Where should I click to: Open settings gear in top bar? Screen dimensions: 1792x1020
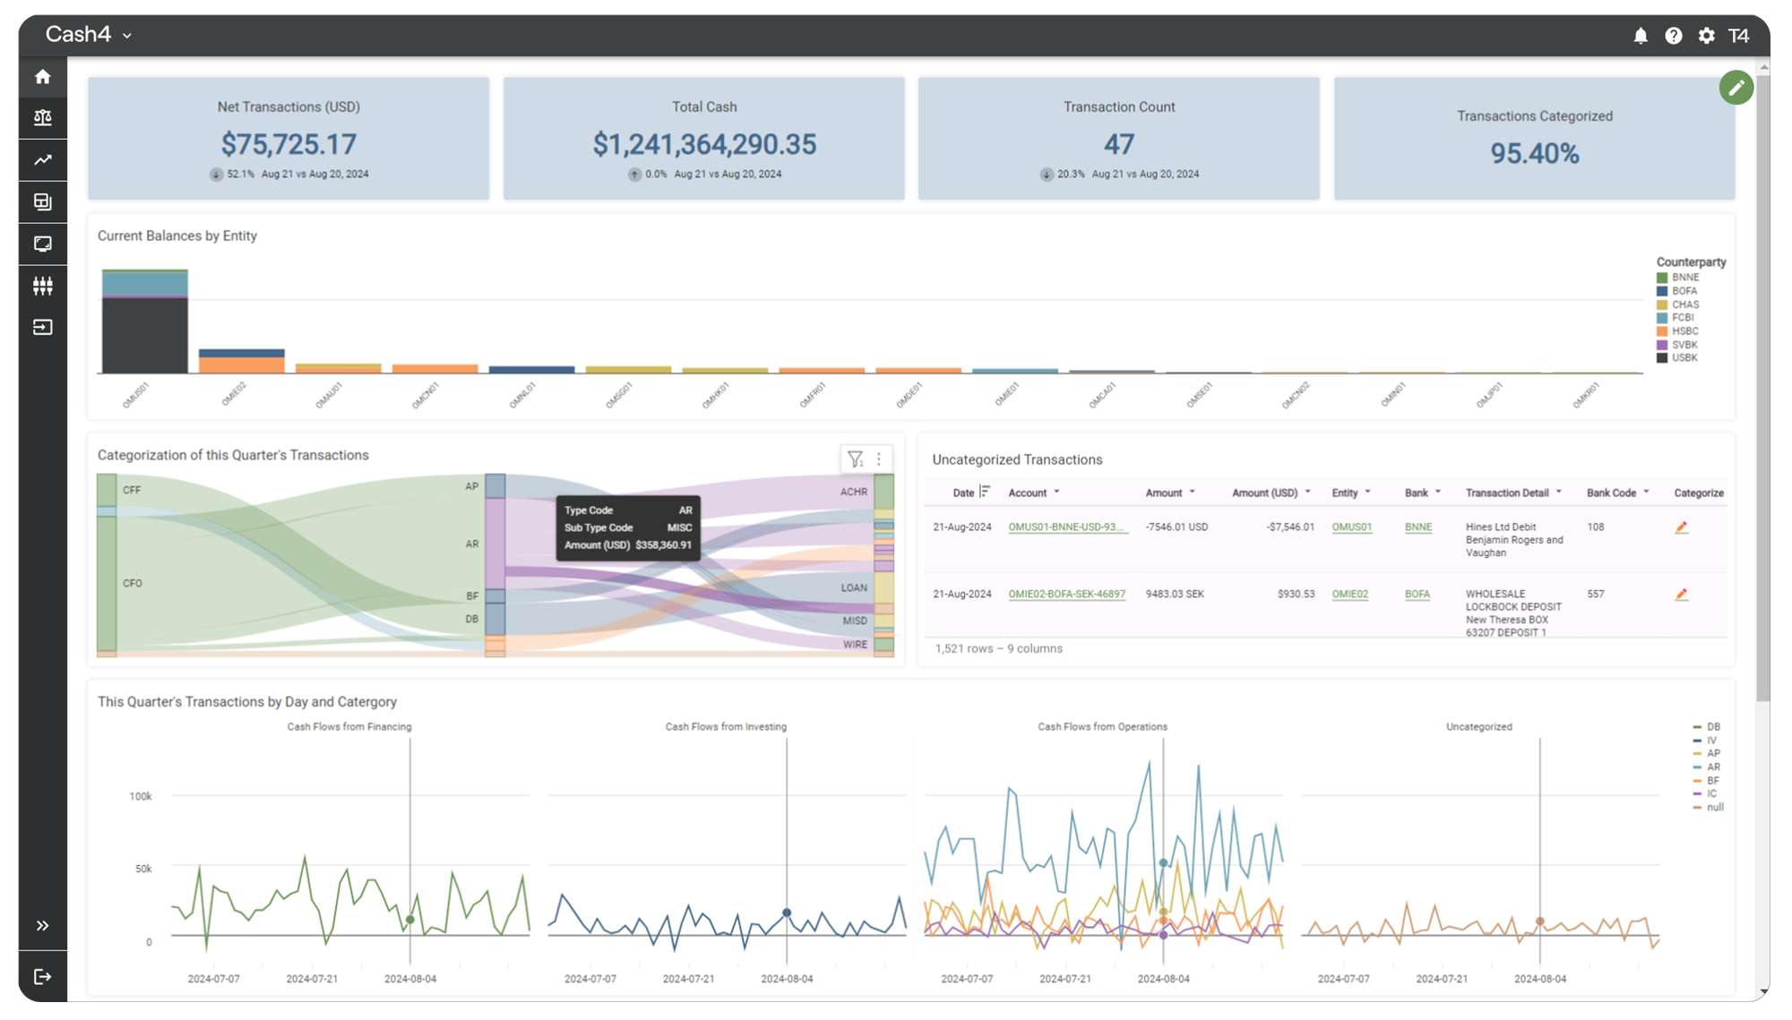[1706, 36]
